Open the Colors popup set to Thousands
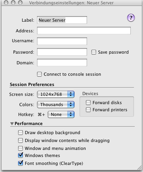The image size is (143, 172). click(x=56, y=105)
